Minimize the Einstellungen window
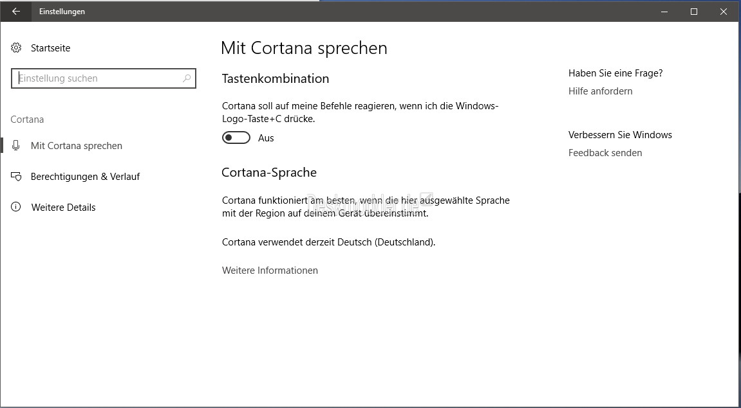The height and width of the screenshot is (408, 741). pyautogui.click(x=665, y=12)
